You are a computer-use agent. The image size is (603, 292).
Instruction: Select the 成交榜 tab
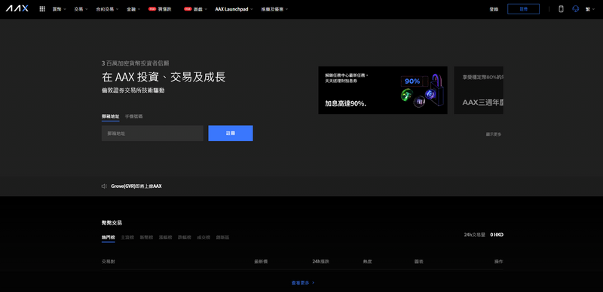click(x=204, y=238)
